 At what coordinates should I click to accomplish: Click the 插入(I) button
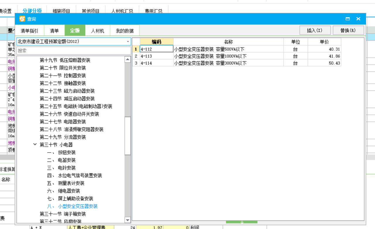(315, 30)
